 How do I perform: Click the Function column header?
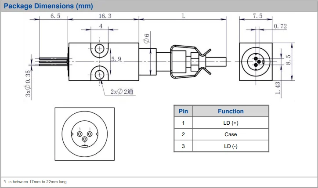(231, 111)
